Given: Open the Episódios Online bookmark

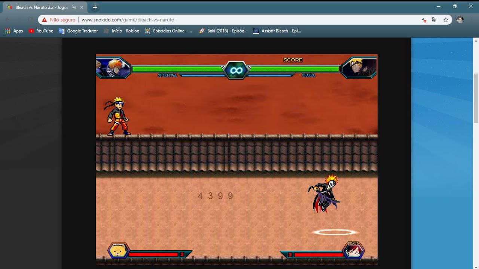Looking at the screenshot, I should pyautogui.click(x=168, y=31).
